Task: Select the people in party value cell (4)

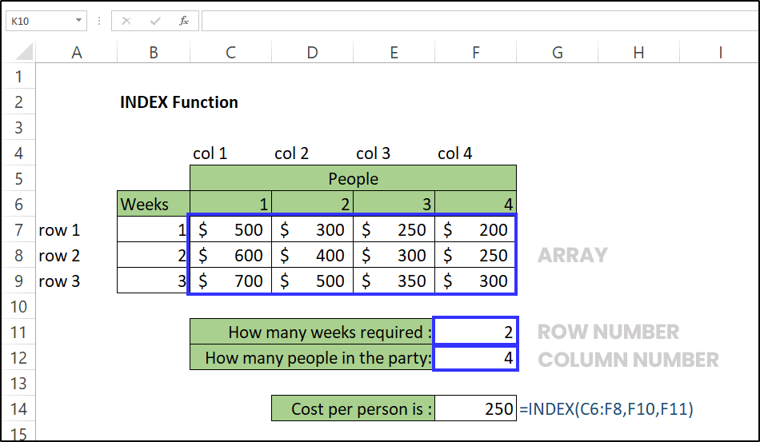Action: (475, 358)
